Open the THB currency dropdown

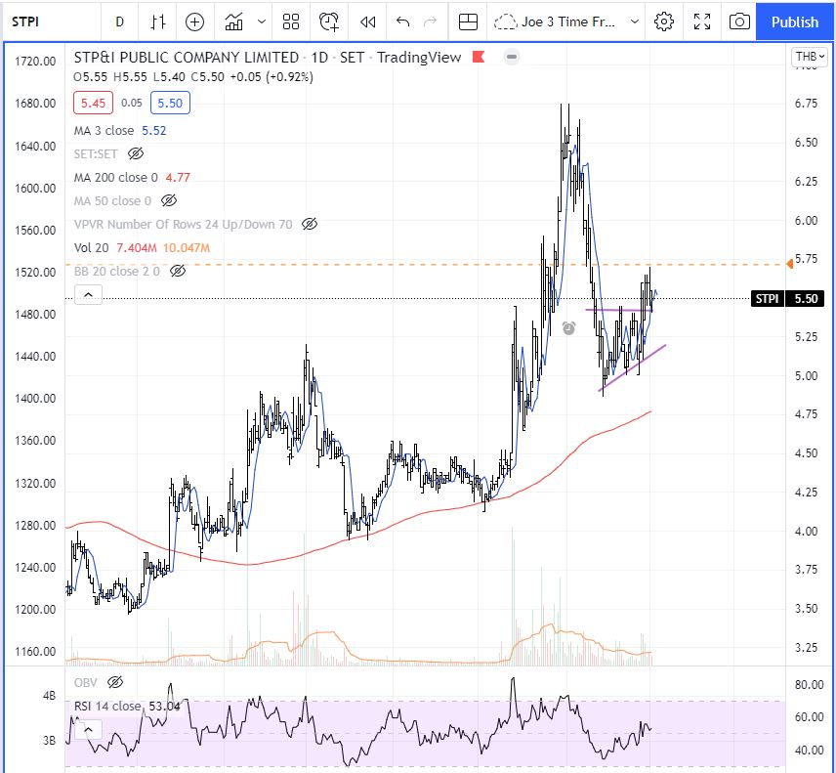(811, 56)
